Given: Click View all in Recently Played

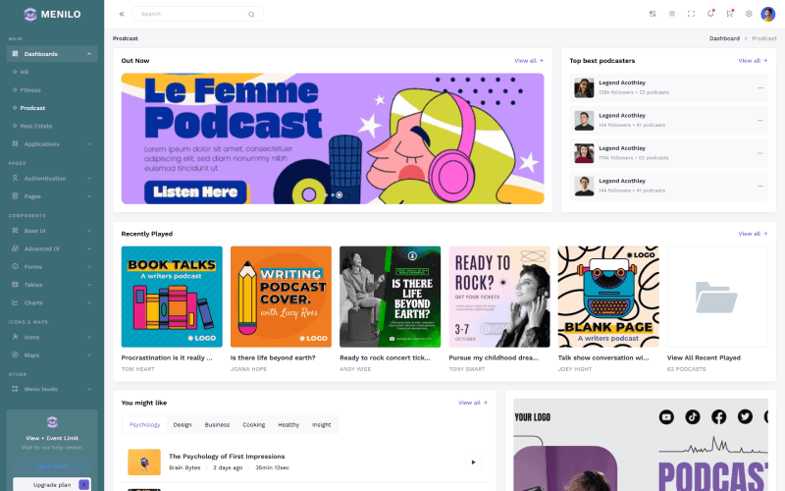Looking at the screenshot, I should pyautogui.click(x=751, y=234).
